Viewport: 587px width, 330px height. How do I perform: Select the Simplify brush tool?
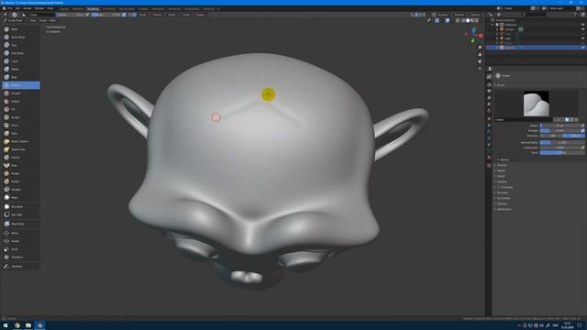(20, 190)
